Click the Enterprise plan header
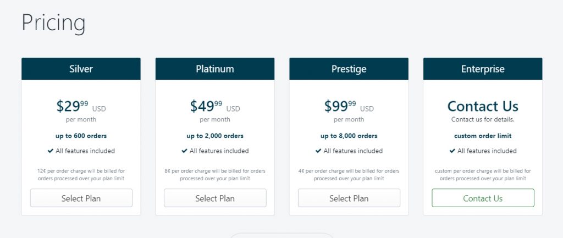The width and height of the screenshot is (563, 238). tap(483, 69)
